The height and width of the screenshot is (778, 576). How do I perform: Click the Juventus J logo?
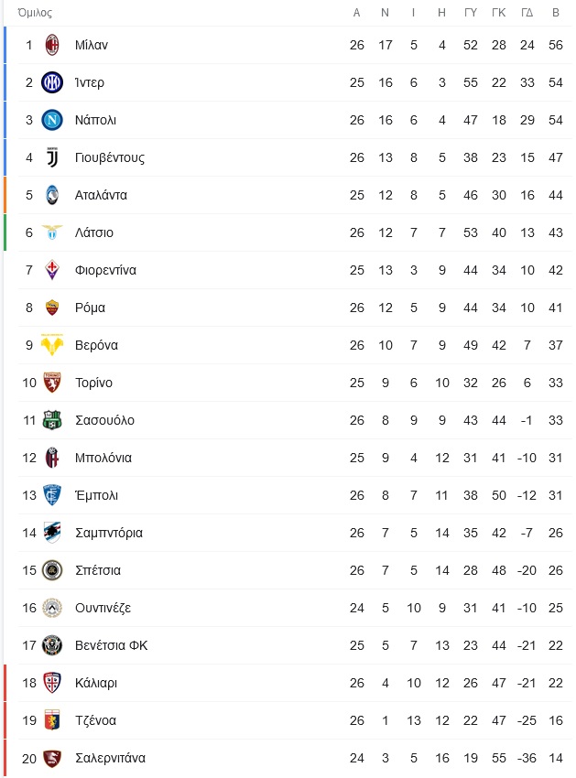(x=52, y=157)
